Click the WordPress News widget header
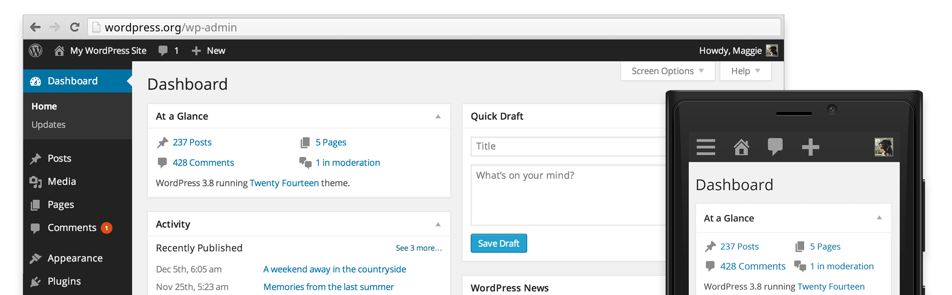Screen dimensions: 952x295 (x=564, y=288)
